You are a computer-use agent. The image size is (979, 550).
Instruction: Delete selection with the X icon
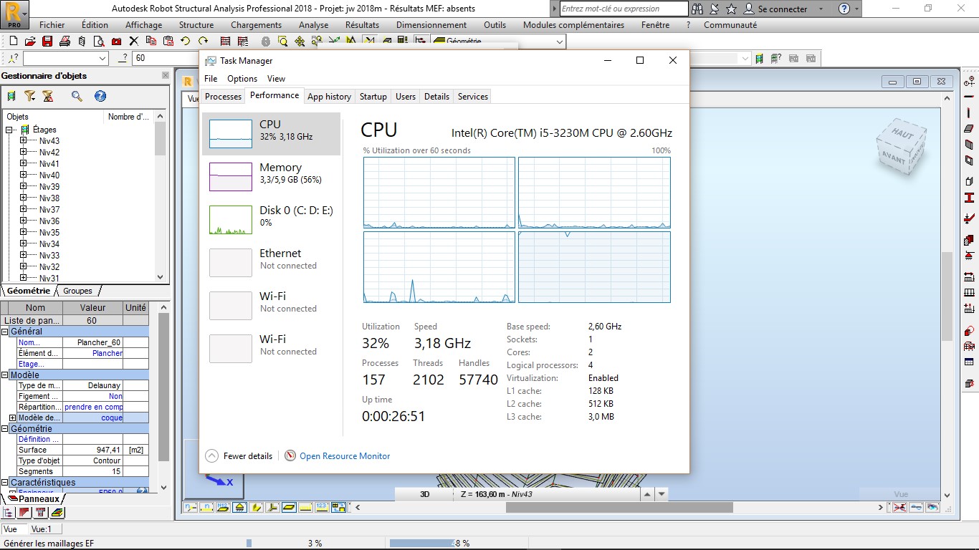[133, 42]
